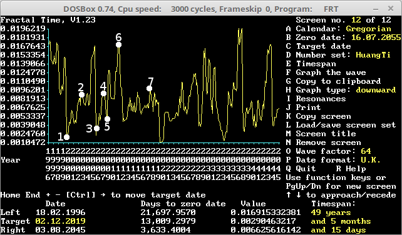Close the DOSBox window
The width and height of the screenshot is (402, 235).
coord(391,9)
